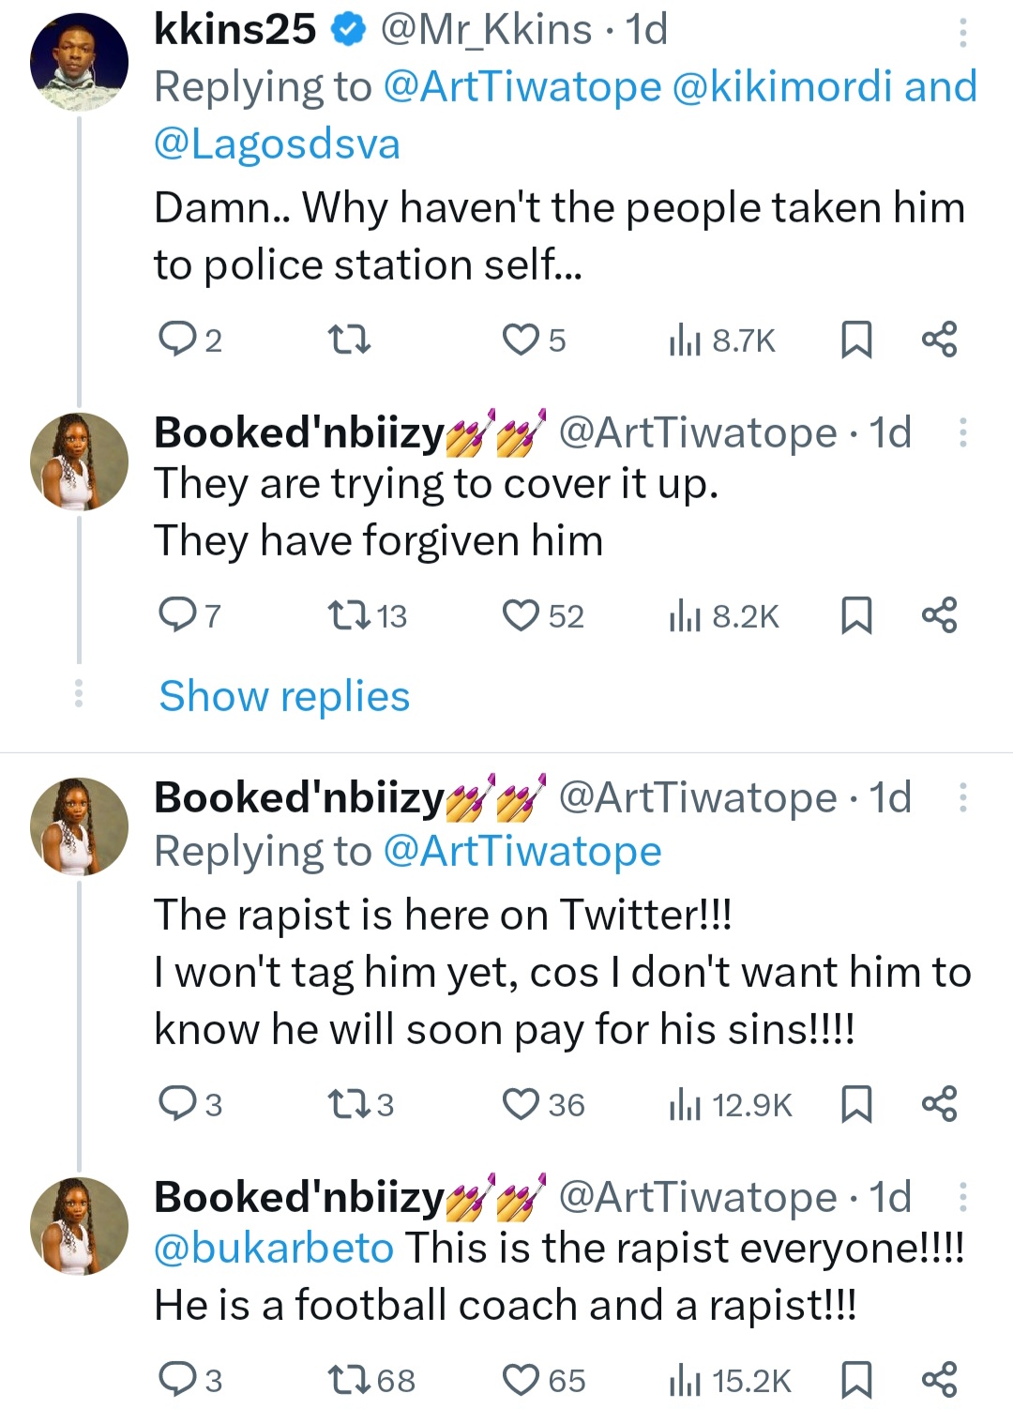
Task: Open replies on 'They have forgiven him' tweet
Action: click(x=175, y=616)
